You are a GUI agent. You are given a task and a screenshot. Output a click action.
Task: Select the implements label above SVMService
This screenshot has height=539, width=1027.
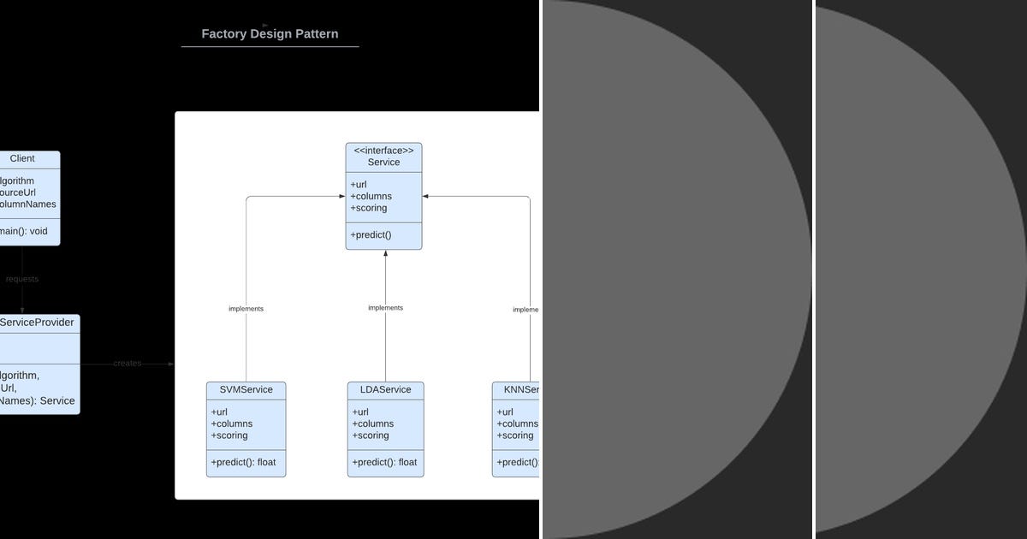pyautogui.click(x=246, y=308)
